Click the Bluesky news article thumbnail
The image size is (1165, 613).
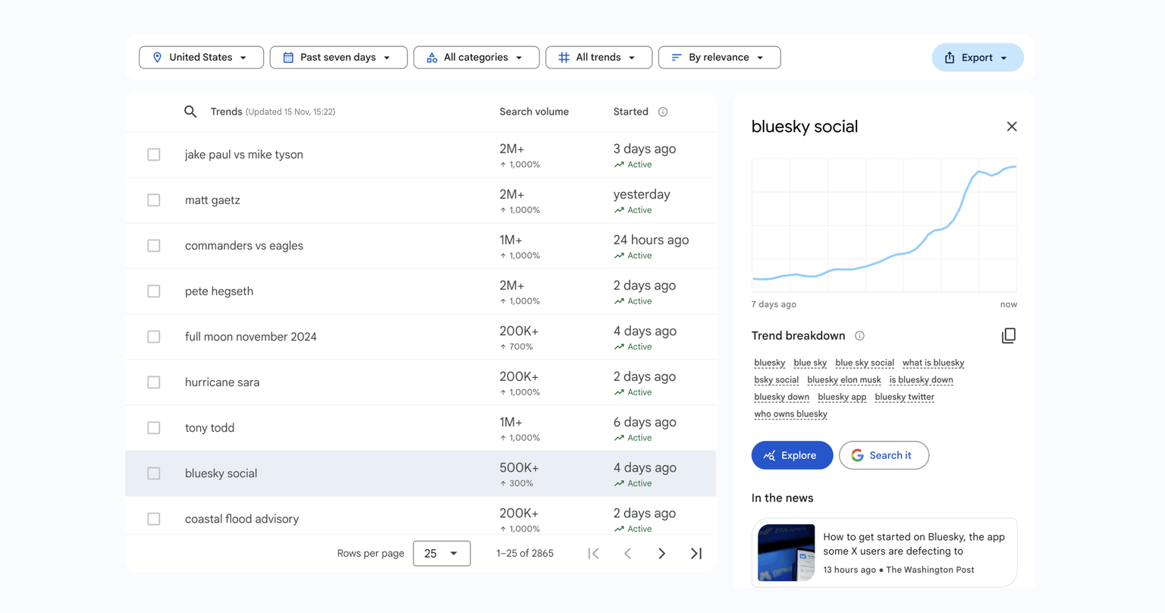click(x=787, y=552)
